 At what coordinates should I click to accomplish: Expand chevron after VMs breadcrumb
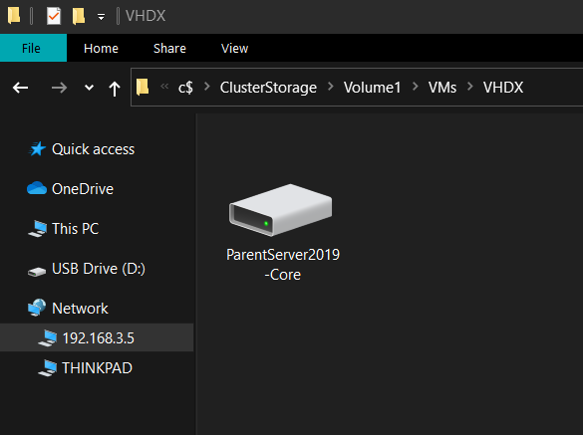pos(470,87)
